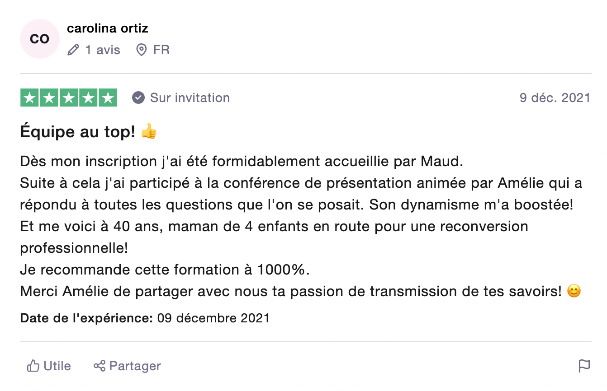Click the thumbs-up emoji in the title
607x391 pixels.
tap(149, 132)
